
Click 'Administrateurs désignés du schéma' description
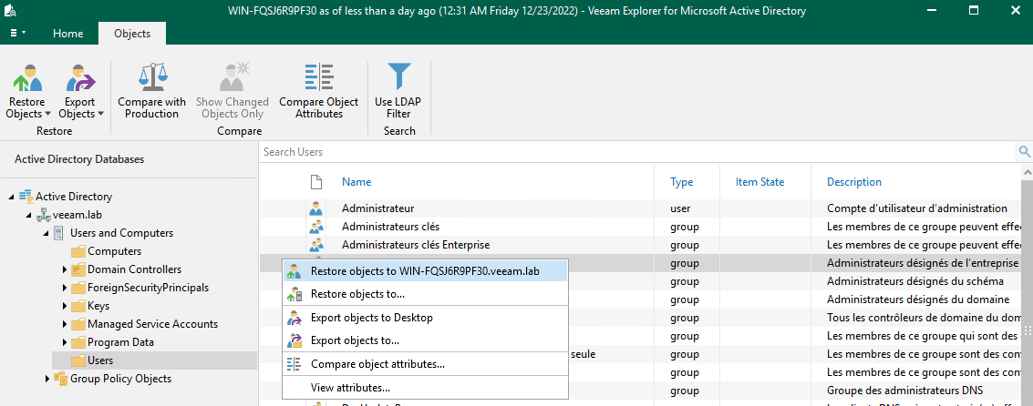(x=915, y=281)
